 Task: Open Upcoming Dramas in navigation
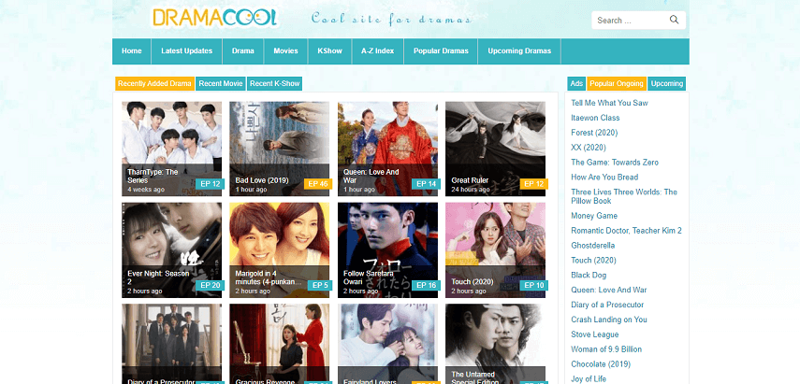(519, 51)
